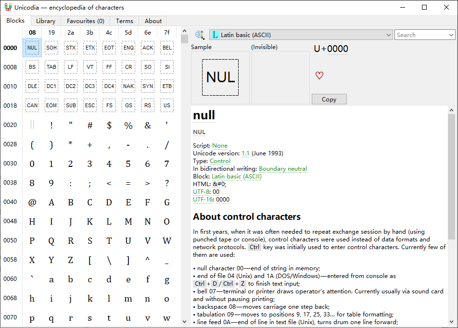Viewport: 458px width, 328px height.
Task: Pick the BEL control character cell
Action: 167,48
